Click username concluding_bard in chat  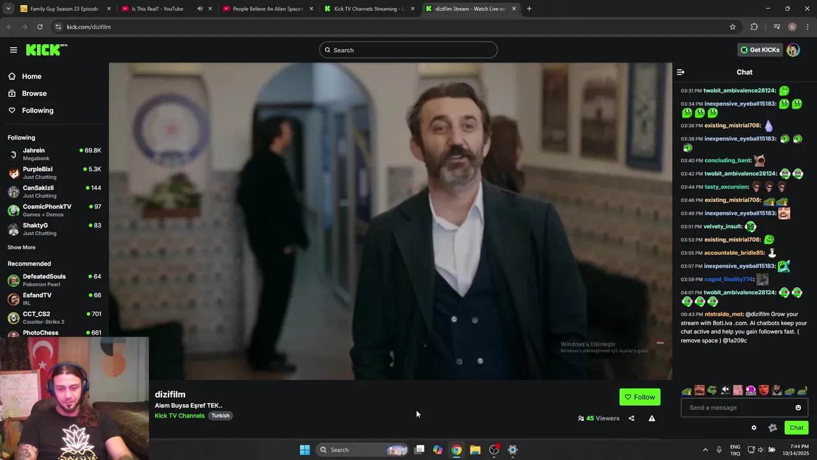pyautogui.click(x=728, y=160)
